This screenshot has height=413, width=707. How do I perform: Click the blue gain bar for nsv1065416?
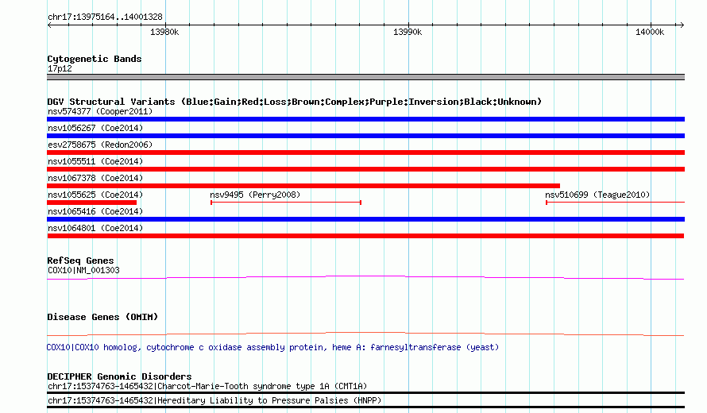pos(365,219)
